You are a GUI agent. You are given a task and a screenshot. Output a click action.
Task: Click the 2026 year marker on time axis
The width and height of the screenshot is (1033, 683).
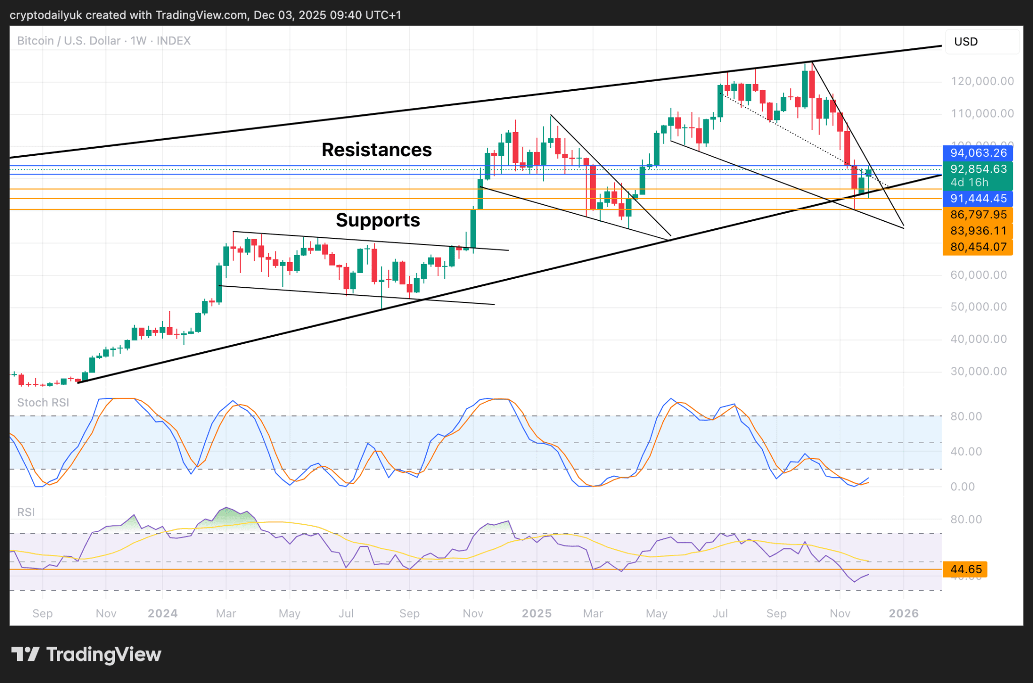(903, 613)
